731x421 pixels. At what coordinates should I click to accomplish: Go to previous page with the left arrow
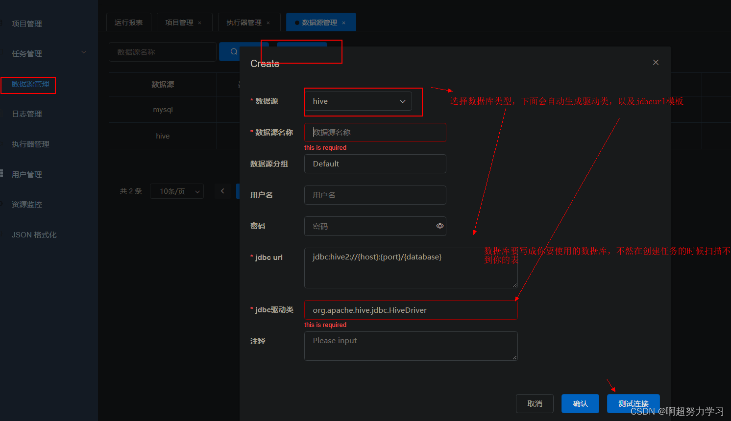coord(222,191)
